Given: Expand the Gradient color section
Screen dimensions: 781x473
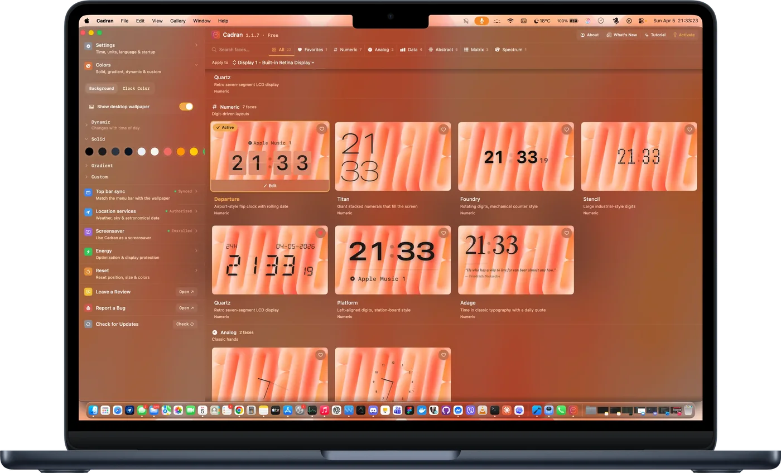Looking at the screenshot, I should pyautogui.click(x=86, y=166).
